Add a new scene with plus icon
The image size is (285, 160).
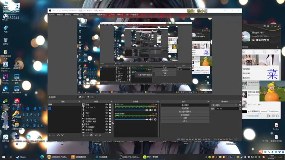50,135
